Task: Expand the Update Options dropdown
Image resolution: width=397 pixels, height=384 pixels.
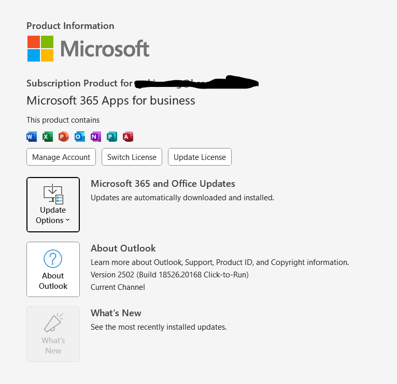Action: point(53,204)
